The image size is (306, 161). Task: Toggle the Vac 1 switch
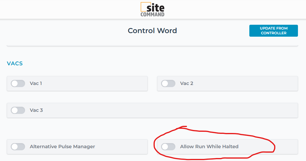pyautogui.click(x=18, y=83)
